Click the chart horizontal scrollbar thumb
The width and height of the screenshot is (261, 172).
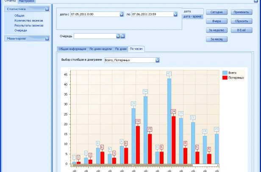point(133,165)
